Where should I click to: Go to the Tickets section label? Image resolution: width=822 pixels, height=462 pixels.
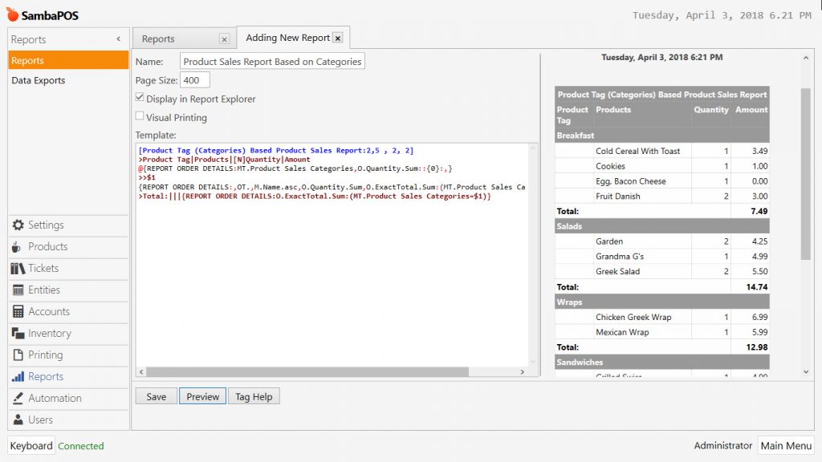tap(43, 268)
